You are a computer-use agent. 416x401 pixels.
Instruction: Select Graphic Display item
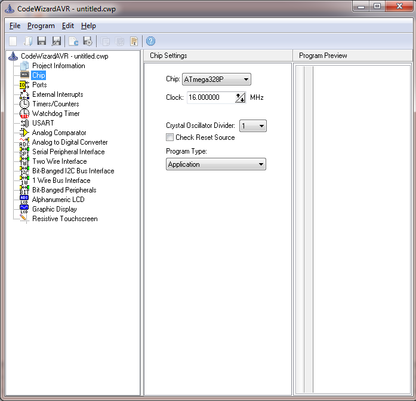click(54, 209)
